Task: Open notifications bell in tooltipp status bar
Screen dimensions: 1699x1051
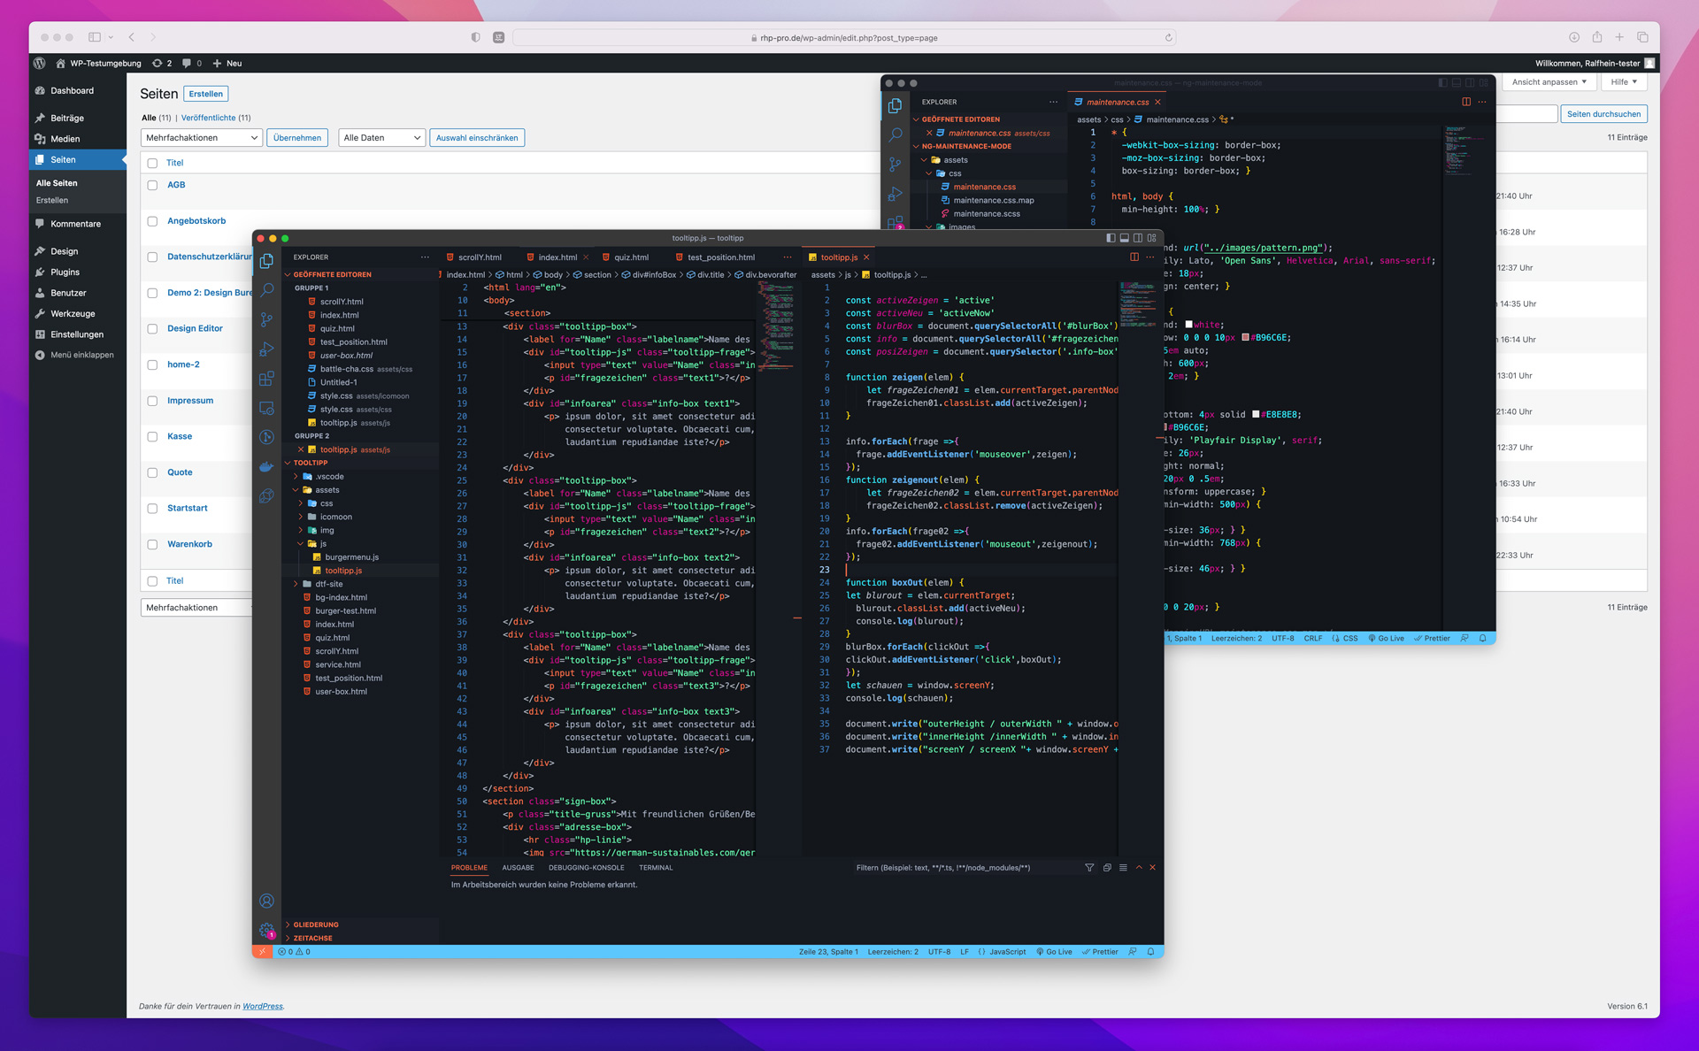Action: coord(1150,952)
